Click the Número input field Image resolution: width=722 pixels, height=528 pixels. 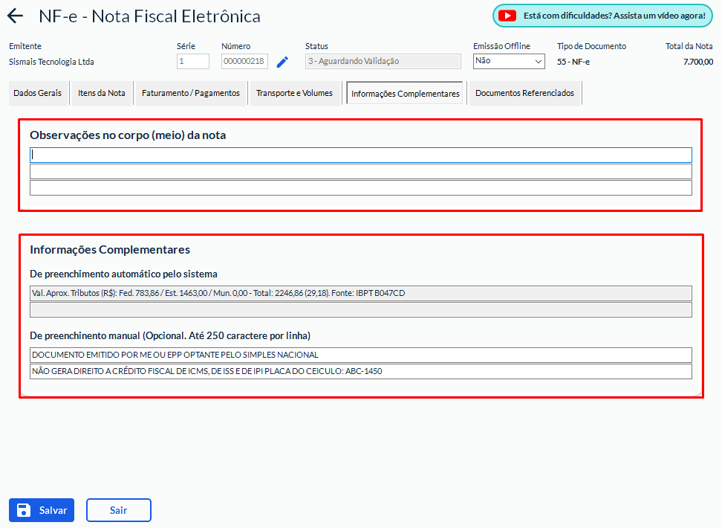244,62
